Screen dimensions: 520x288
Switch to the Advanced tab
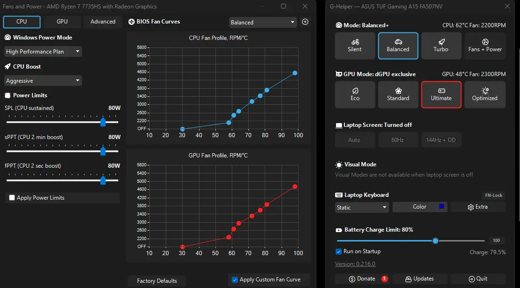coord(103,22)
